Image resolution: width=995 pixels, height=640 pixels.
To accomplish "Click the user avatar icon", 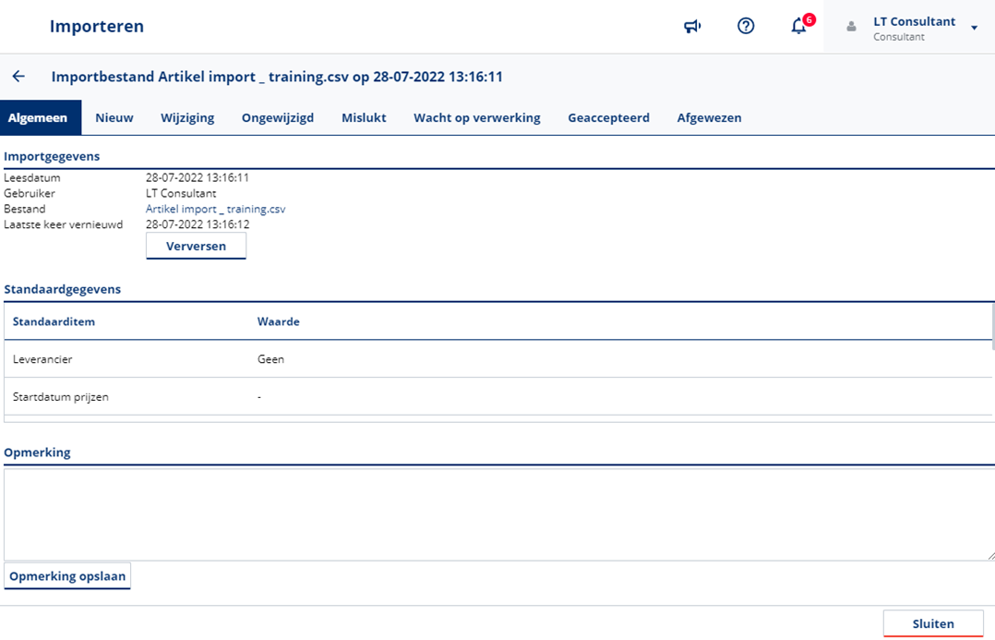I will click(852, 28).
